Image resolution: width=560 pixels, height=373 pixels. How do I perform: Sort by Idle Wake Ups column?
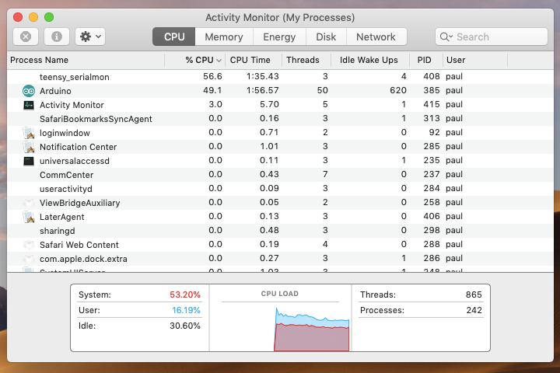coord(370,60)
